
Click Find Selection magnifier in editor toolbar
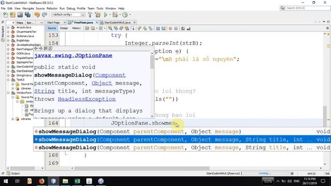pyautogui.click(x=110, y=28)
